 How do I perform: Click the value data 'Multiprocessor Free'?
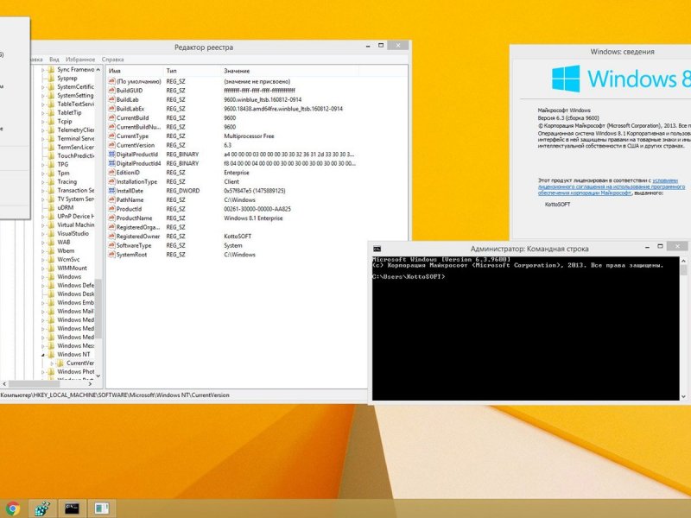249,136
